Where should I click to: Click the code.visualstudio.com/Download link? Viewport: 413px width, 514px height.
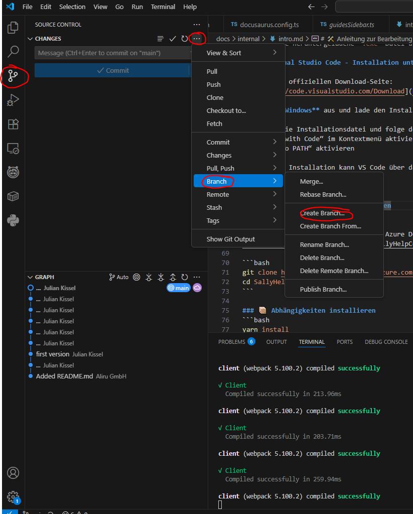coord(344,91)
